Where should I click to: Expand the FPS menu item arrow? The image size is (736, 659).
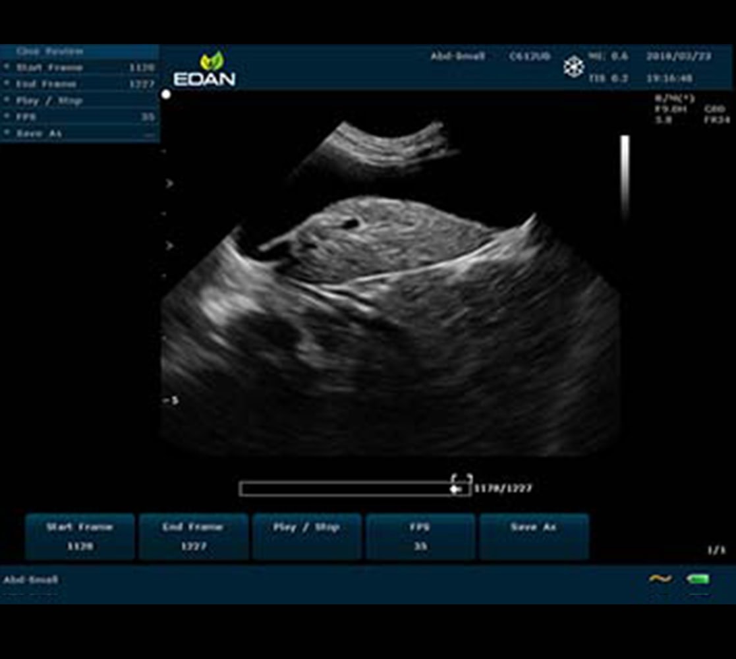[8, 117]
